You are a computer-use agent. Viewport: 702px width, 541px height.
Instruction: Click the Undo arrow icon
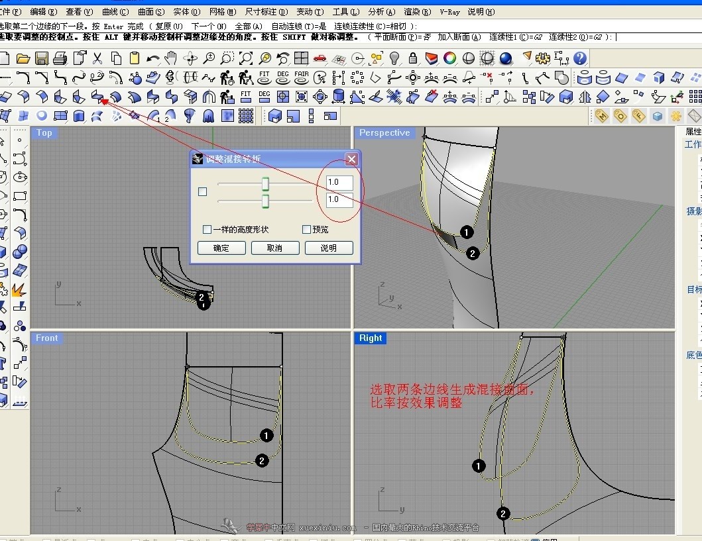152,58
